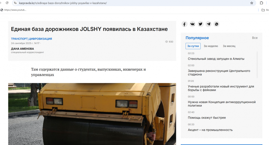
Task: Open the ЦИФРОВИЗАЦИЯ category link
Action: [40, 39]
